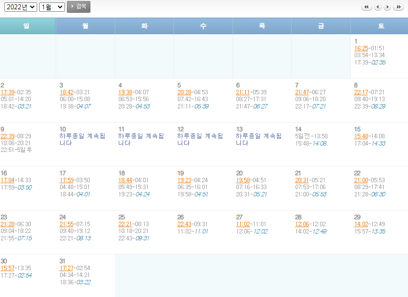Click 하루종일 계속됩니다 text on day 13
Image resolution: width=408 pixels, height=297 pixels.
point(259,139)
